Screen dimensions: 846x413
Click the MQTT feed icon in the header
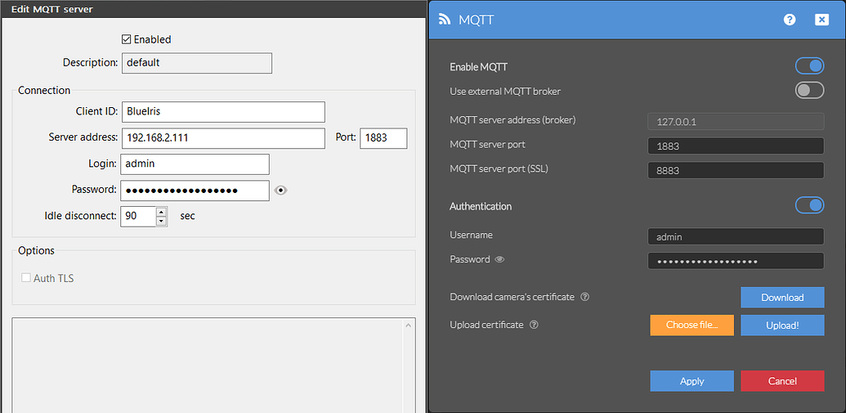pyautogui.click(x=445, y=20)
